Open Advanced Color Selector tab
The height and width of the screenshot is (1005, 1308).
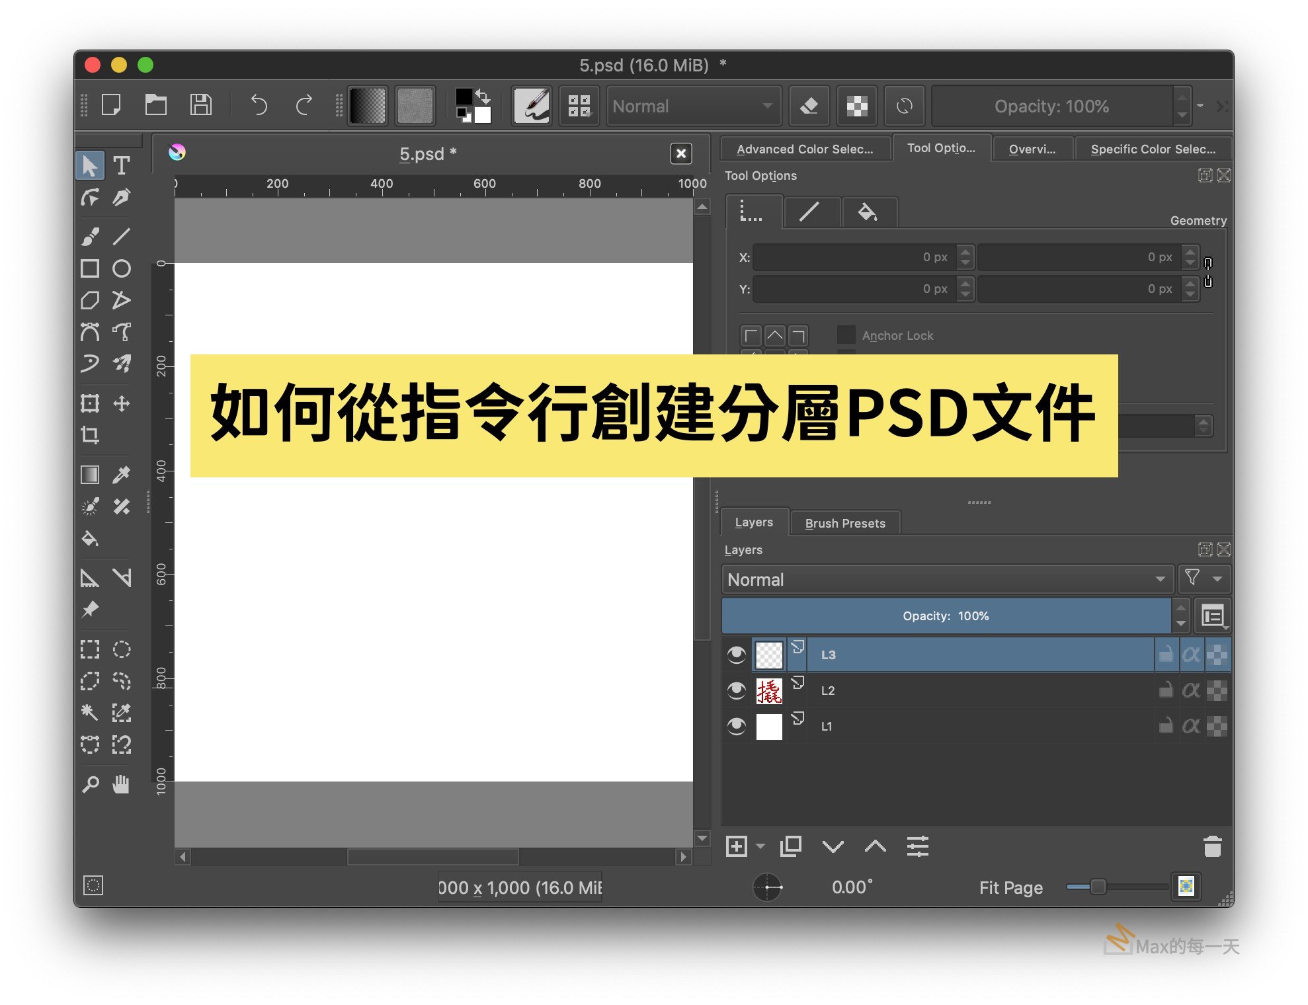click(804, 149)
